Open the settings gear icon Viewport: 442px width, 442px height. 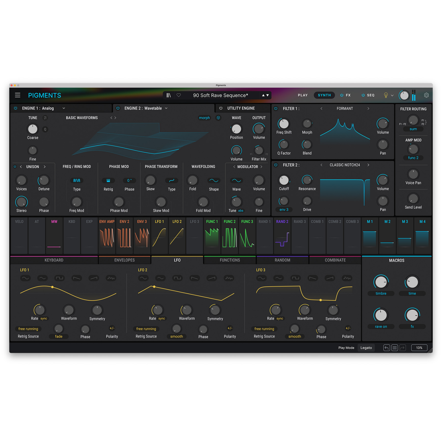[427, 95]
